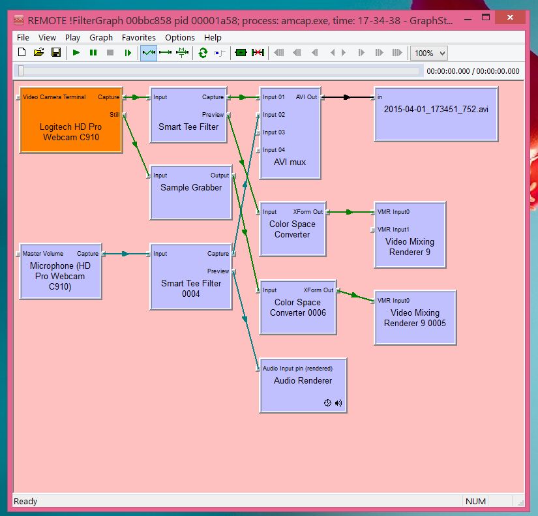538x516 pixels.
Task: Open the Graph menu
Action: pos(101,37)
